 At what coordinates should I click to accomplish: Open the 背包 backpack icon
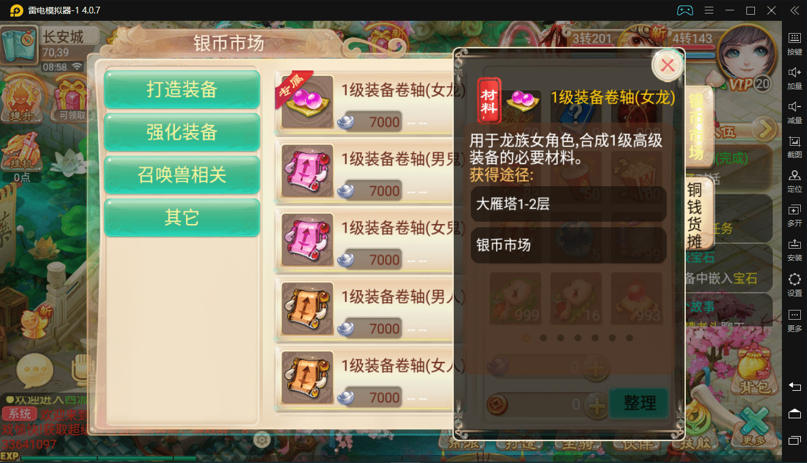coord(753,369)
